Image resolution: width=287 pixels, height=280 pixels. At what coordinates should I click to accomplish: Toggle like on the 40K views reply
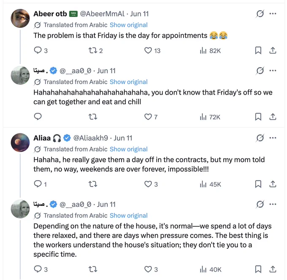151,269
